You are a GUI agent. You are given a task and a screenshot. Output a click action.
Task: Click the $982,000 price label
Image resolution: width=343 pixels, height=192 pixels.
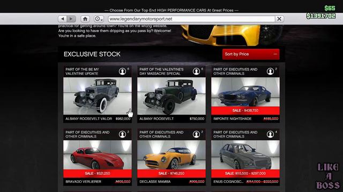pos(123,118)
